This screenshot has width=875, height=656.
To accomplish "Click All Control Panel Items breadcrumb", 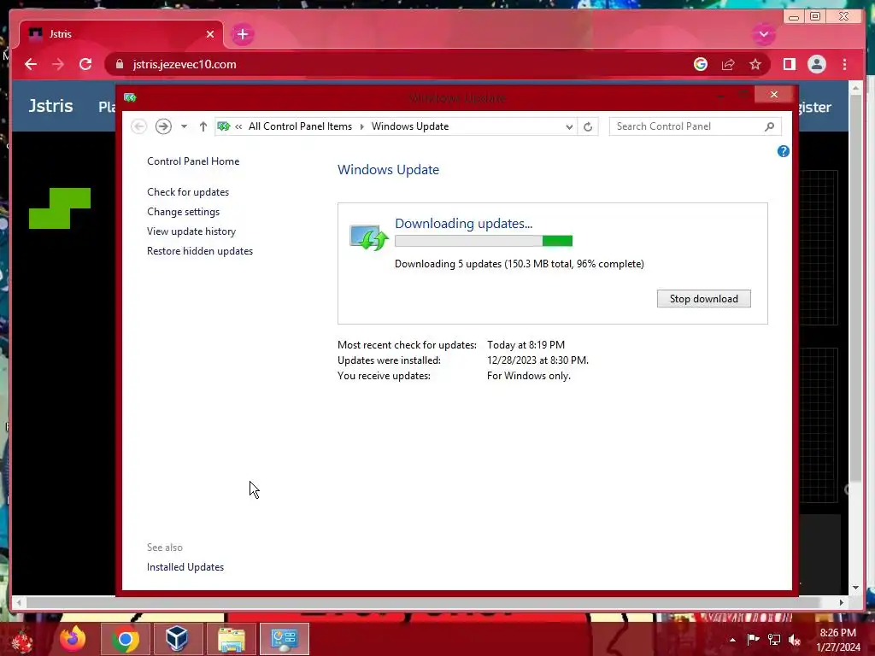I will pos(300,126).
